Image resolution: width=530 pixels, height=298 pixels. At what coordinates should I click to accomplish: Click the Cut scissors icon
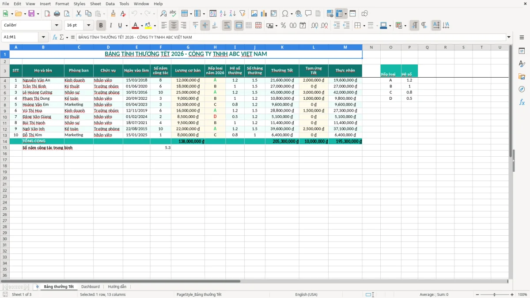79,14
